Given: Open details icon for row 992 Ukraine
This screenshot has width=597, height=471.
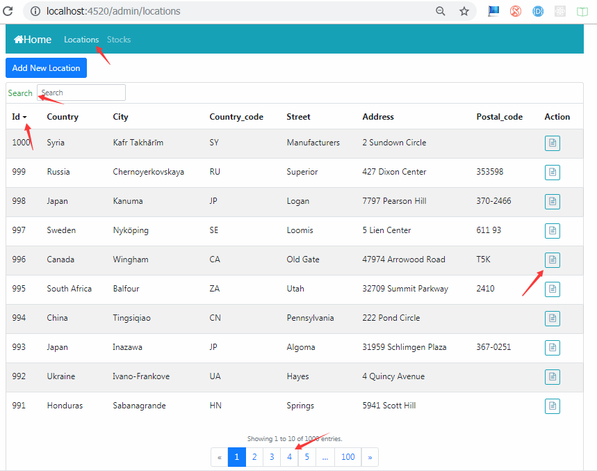Looking at the screenshot, I should point(552,377).
